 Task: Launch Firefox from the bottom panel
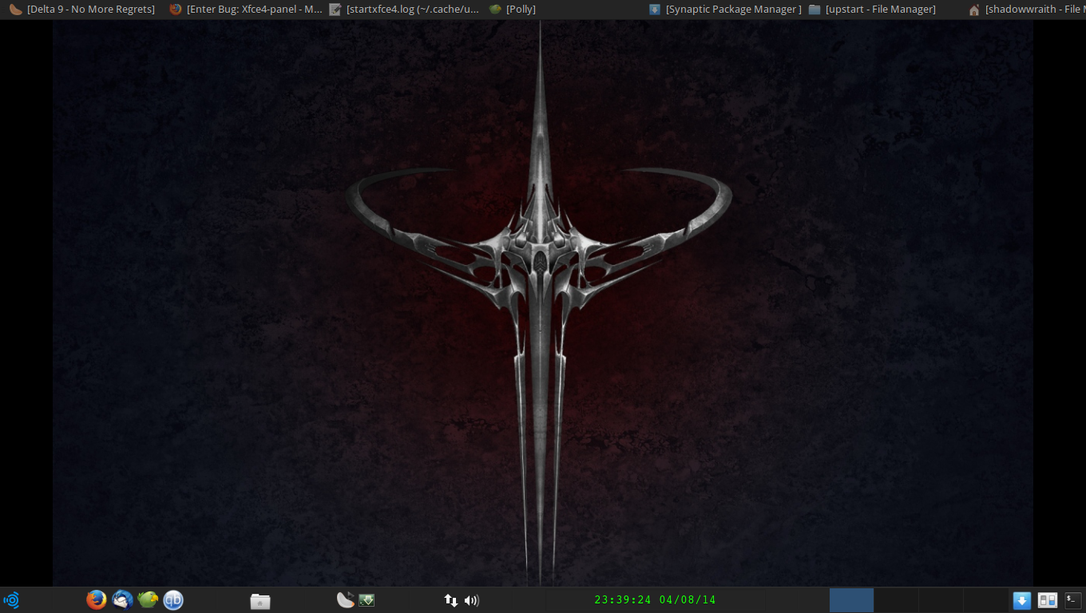pyautogui.click(x=97, y=600)
